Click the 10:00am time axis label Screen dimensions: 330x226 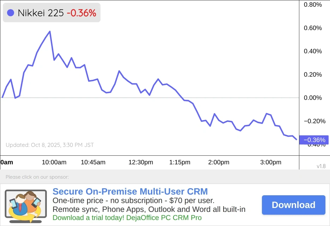point(54,162)
